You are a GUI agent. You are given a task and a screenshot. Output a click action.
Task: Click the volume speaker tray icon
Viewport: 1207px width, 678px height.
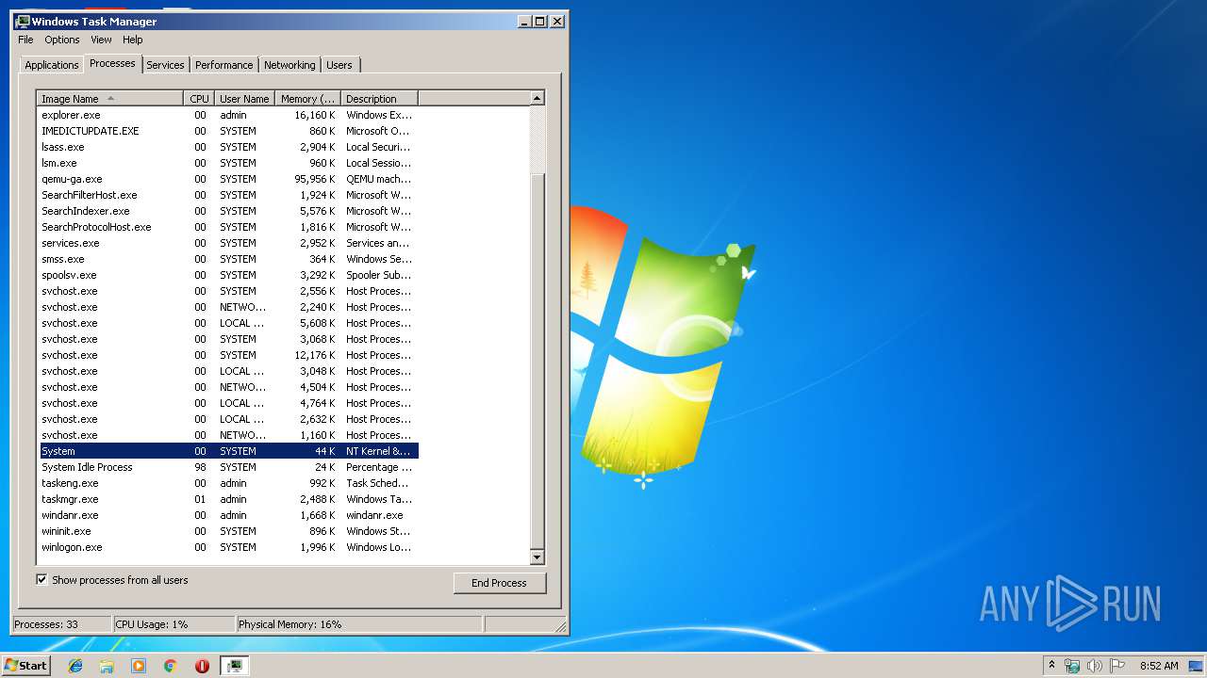point(1094,666)
